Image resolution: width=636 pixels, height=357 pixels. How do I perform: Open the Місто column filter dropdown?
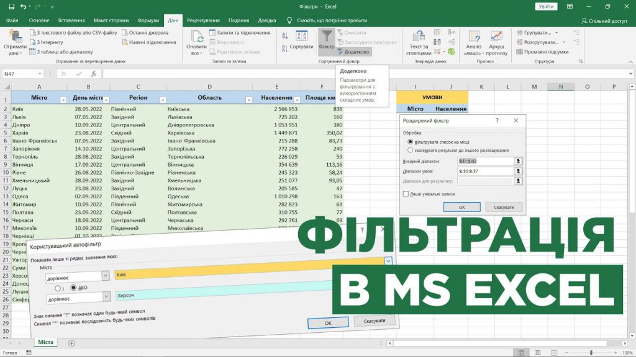pos(64,100)
